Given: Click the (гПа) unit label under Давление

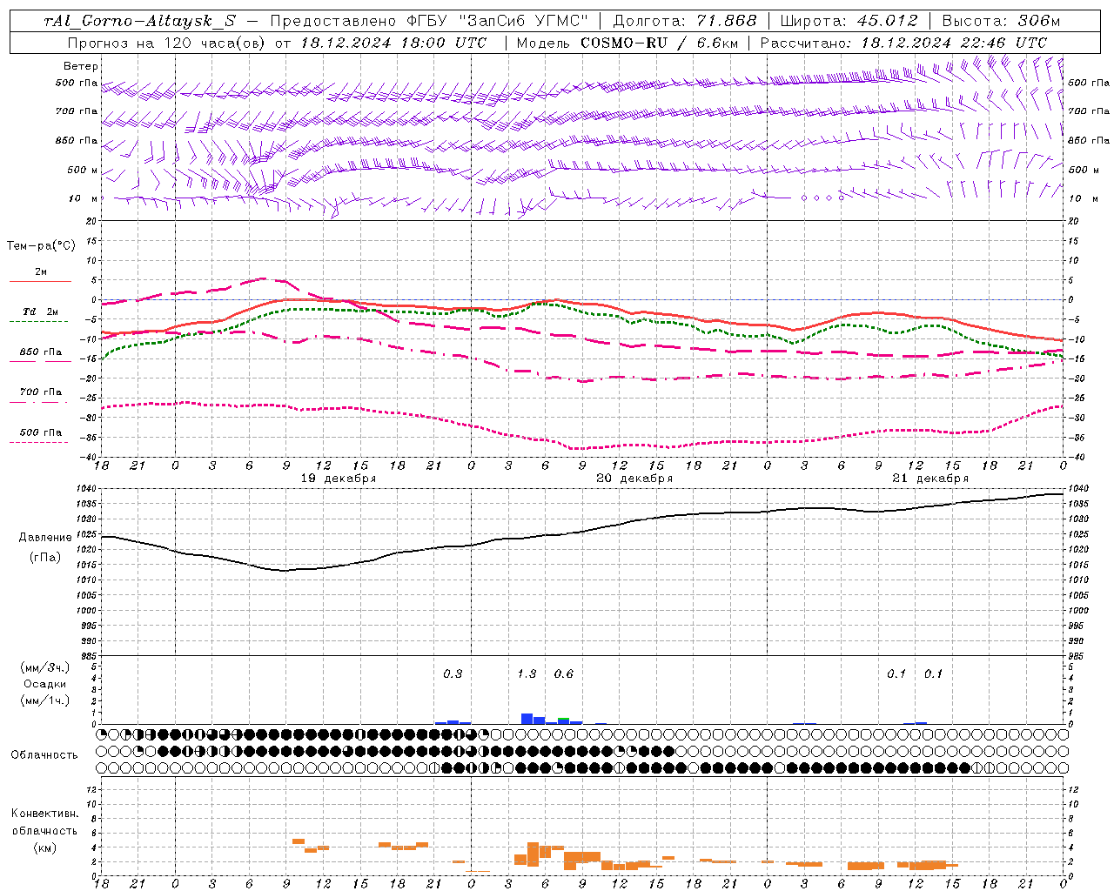Looking at the screenshot, I should coord(44,557).
